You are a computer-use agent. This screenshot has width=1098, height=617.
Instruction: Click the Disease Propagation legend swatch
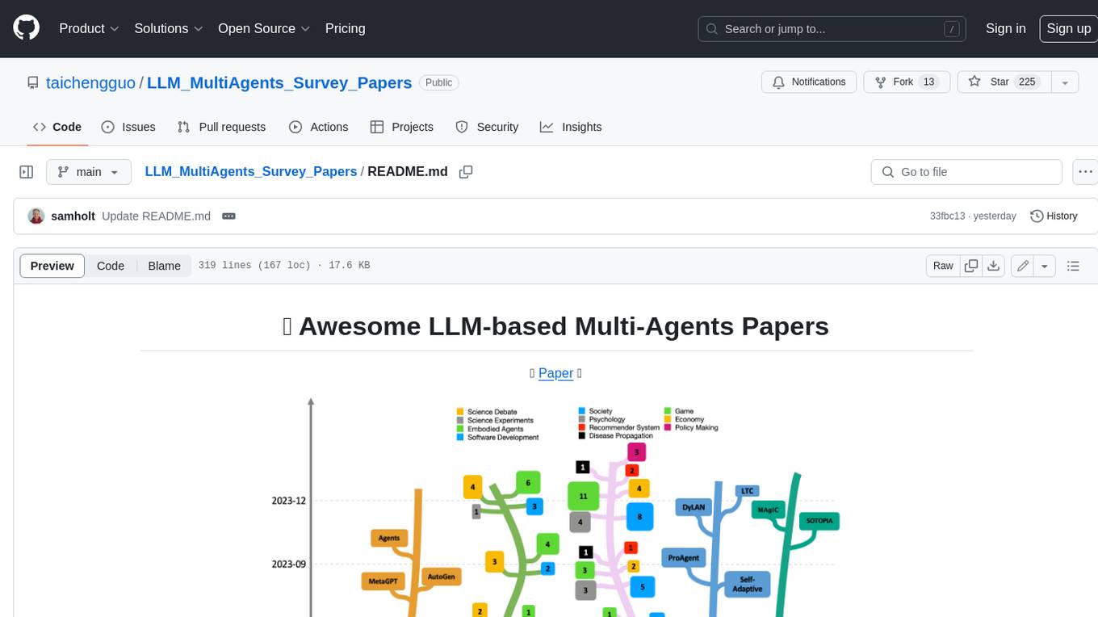coord(582,436)
